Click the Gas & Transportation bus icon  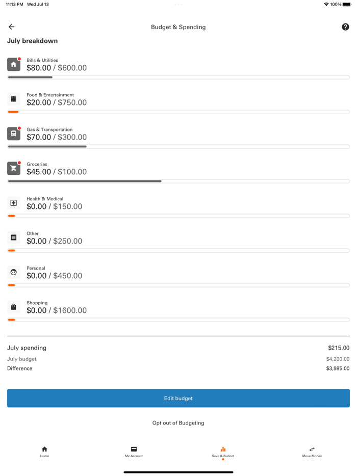pyautogui.click(x=13, y=134)
